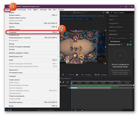Screen dimensions: 139x116
Task: Click the snap edges icon next to Привязка
Action: pos(83,13)
